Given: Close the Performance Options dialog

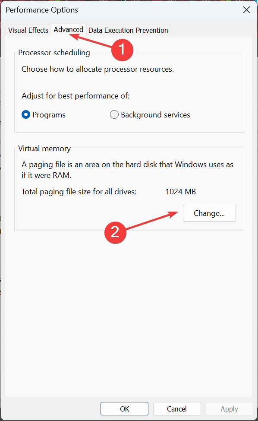Looking at the screenshot, I should (x=246, y=10).
